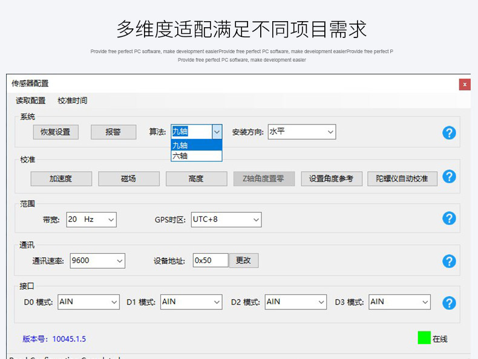Open the 读取配置 menu

point(30,100)
